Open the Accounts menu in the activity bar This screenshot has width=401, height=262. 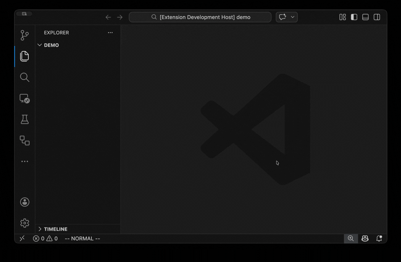(24, 202)
